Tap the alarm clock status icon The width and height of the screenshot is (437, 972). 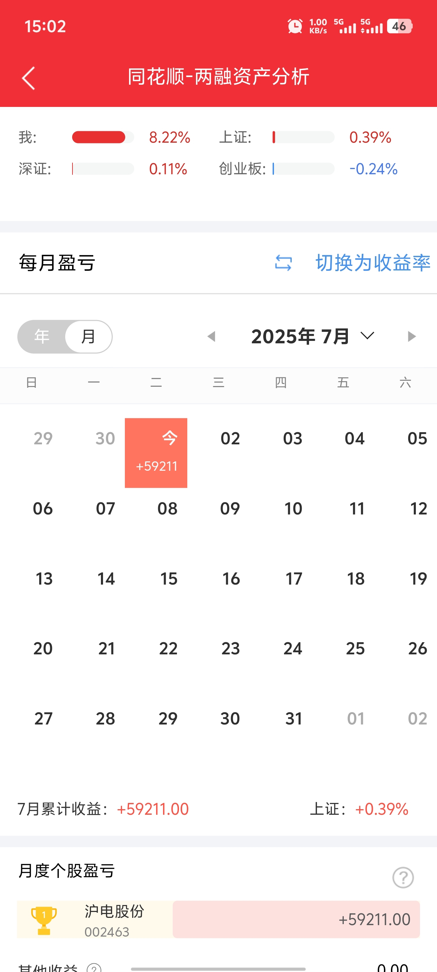295,26
